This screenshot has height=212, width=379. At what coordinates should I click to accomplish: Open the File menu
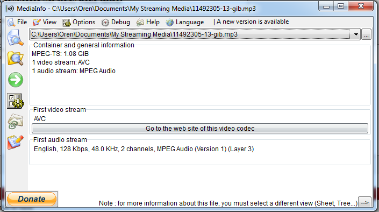click(x=17, y=22)
